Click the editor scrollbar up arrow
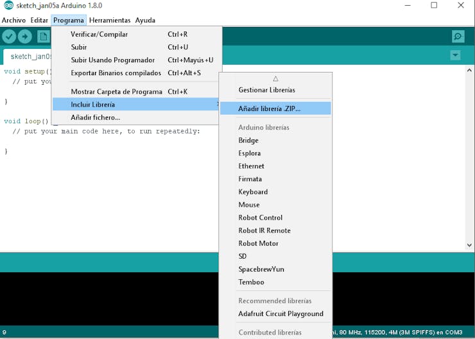The width and height of the screenshot is (475, 339). (x=469, y=70)
